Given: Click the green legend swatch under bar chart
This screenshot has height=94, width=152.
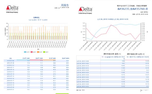Looking at the screenshot, I should pos(44,52).
